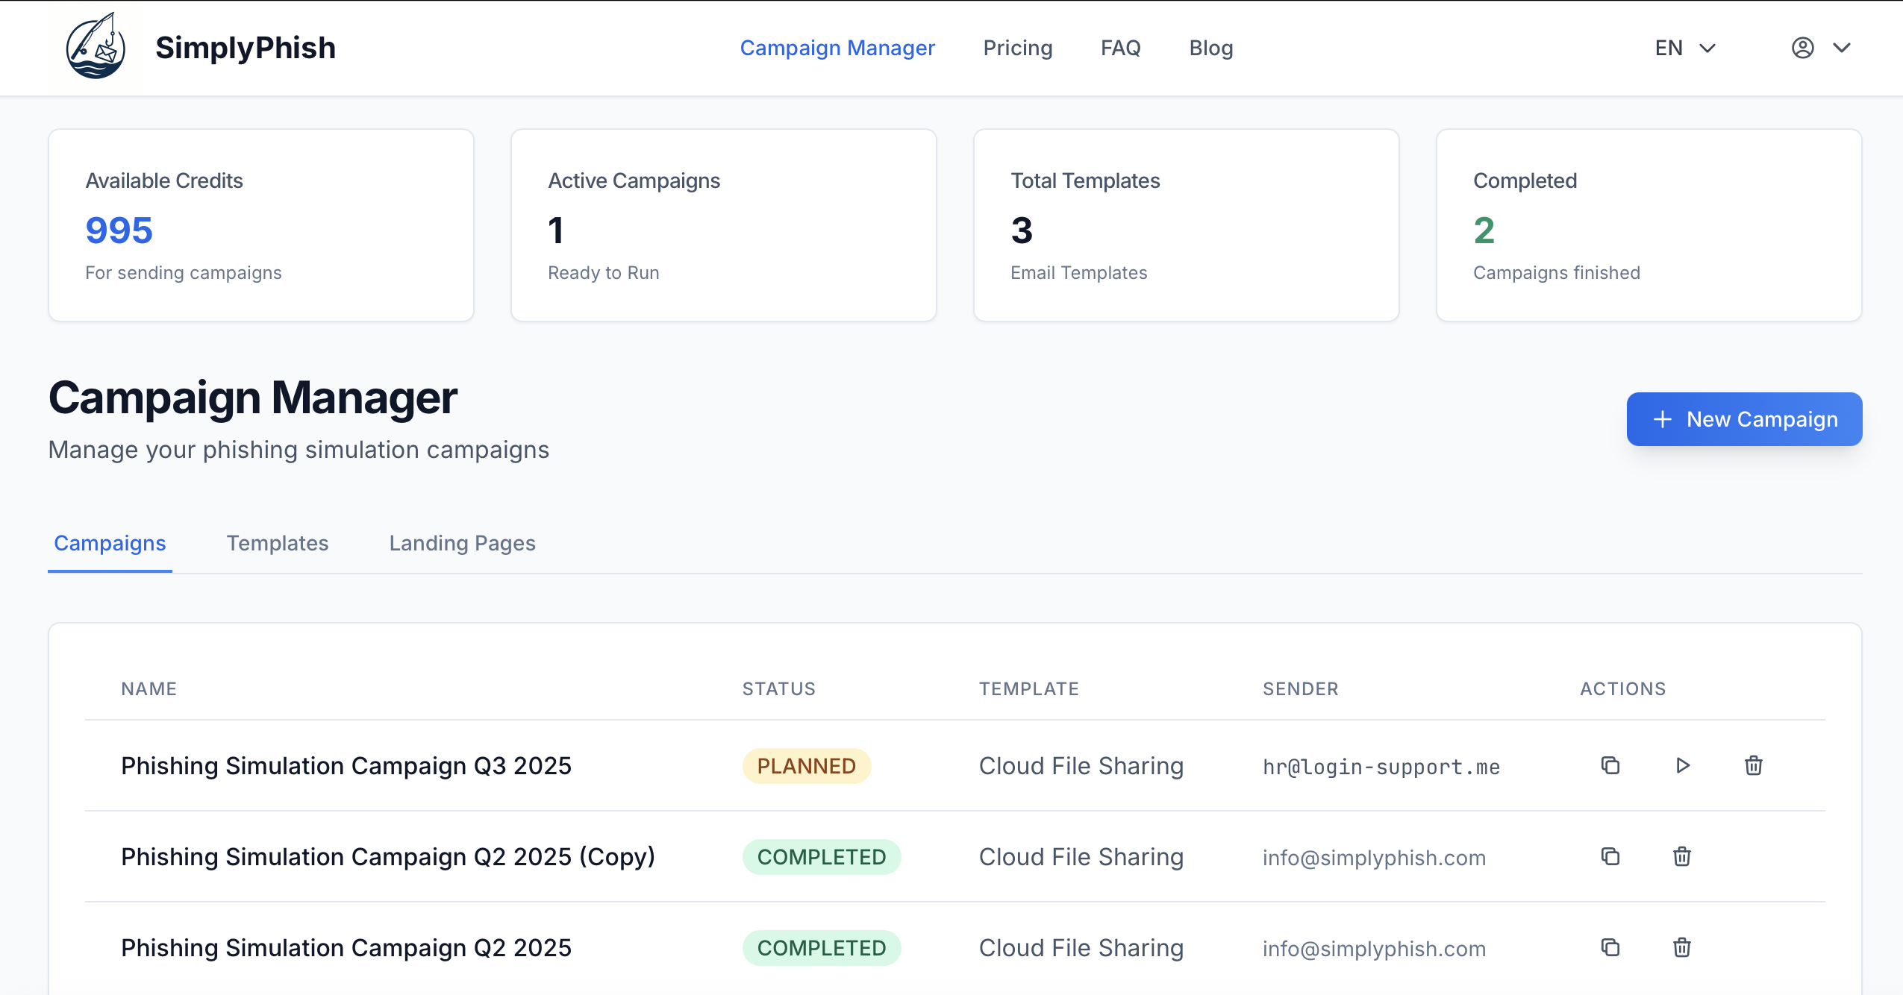Duplicate the Q3 2025 campaign
This screenshot has height=995, width=1903.
point(1610,765)
